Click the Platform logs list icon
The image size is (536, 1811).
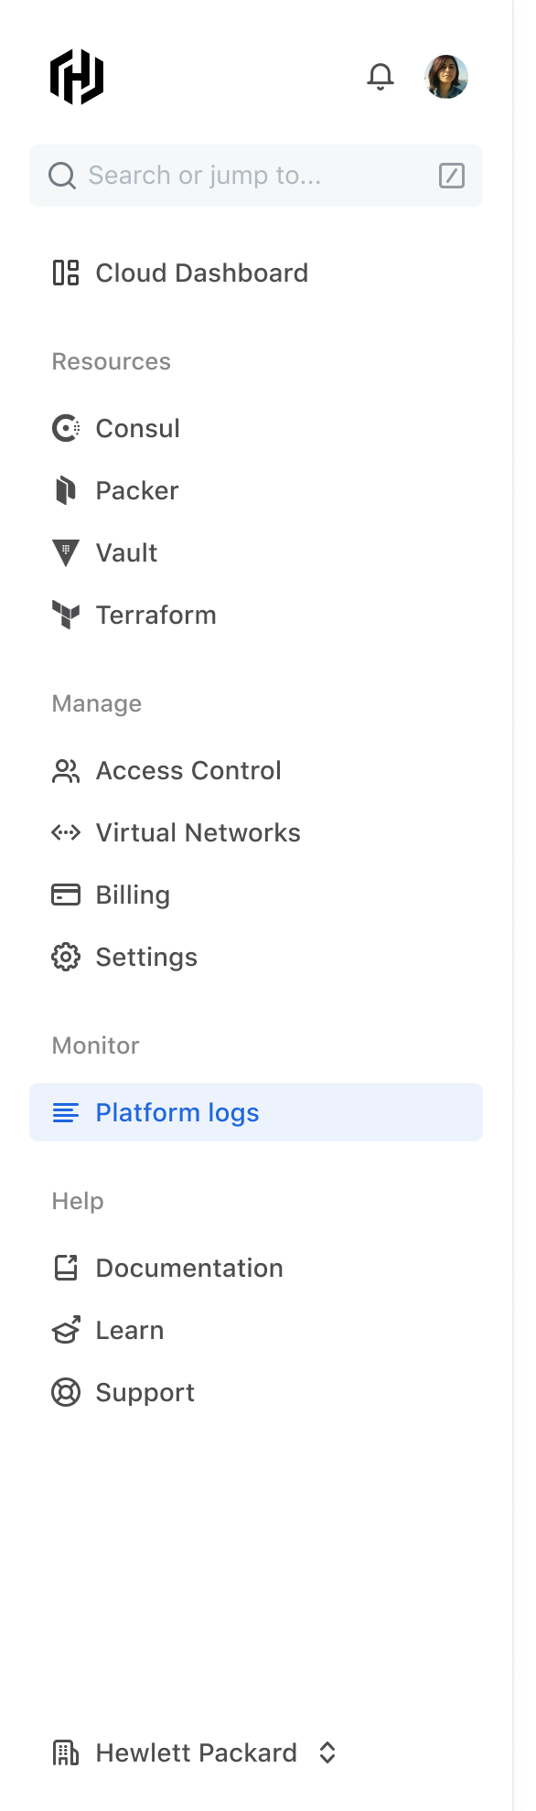[x=65, y=1112]
